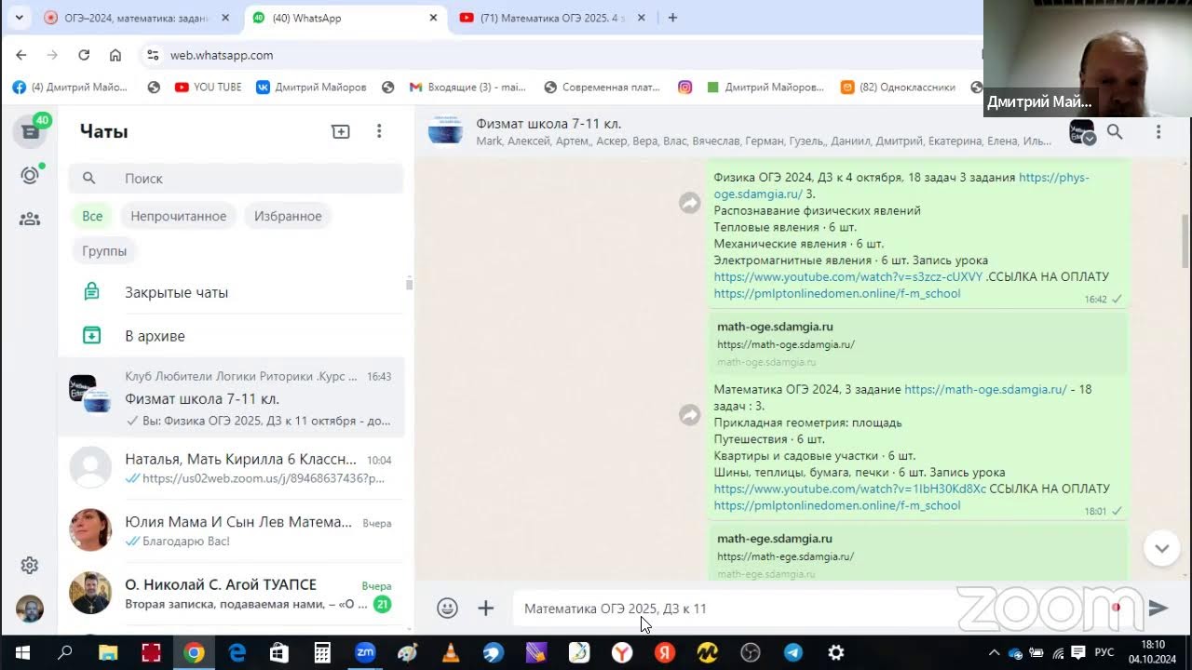The image size is (1192, 670).
Task: Open the math-oge.sdamgia.ru link preview card
Action: tap(918, 342)
